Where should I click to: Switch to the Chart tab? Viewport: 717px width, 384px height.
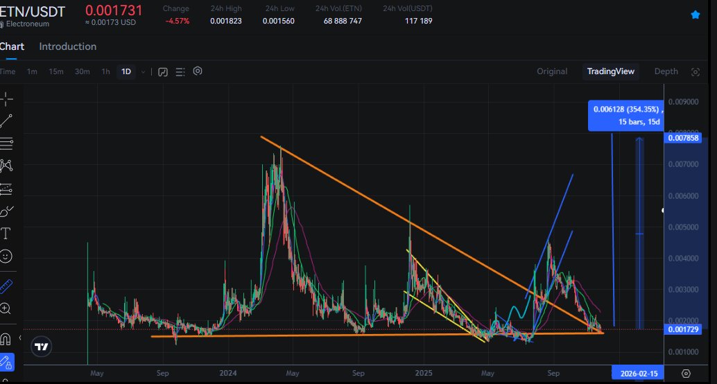tap(11, 46)
